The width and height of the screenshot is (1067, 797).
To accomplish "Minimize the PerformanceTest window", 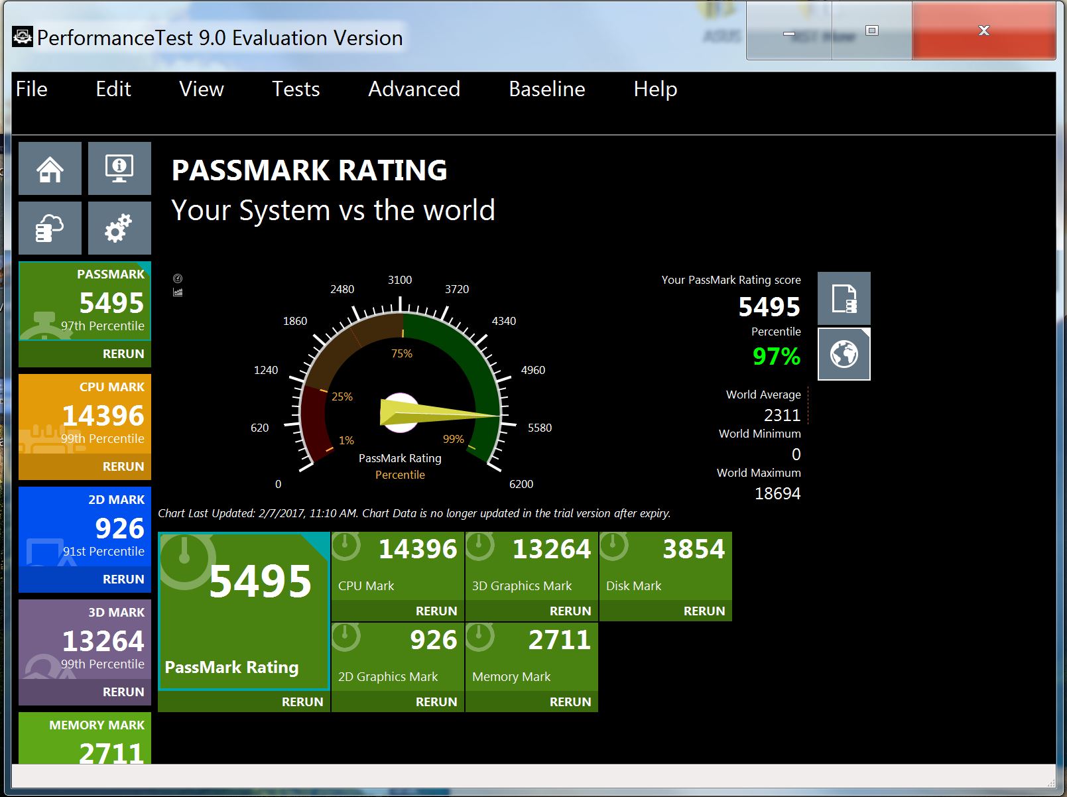I will [x=789, y=32].
